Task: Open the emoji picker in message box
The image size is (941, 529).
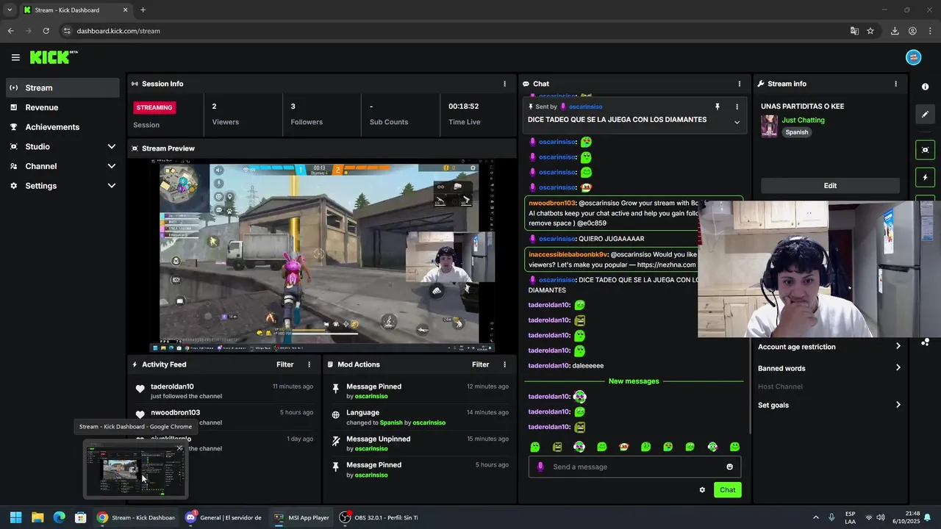Action: click(x=729, y=467)
